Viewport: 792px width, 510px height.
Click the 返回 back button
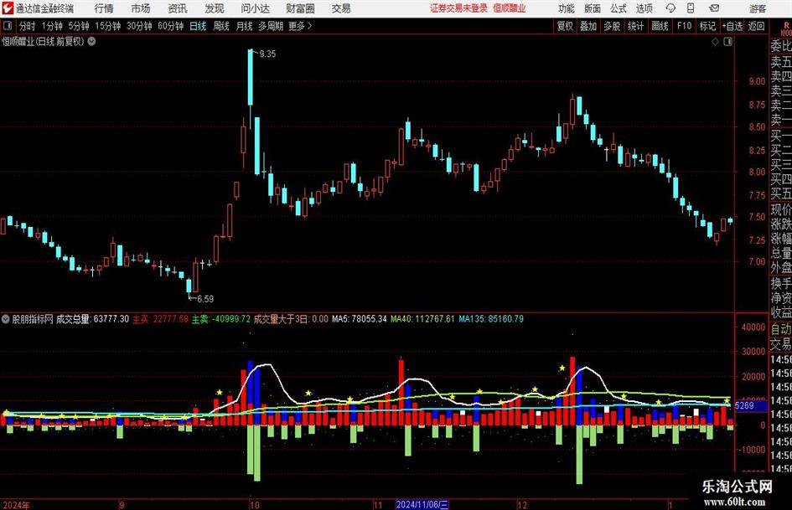coord(756,26)
